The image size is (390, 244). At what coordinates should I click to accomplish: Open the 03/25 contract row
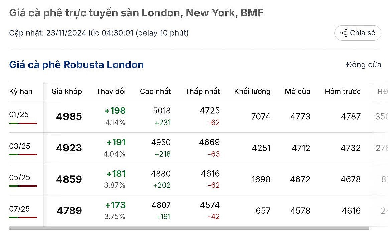click(20, 146)
